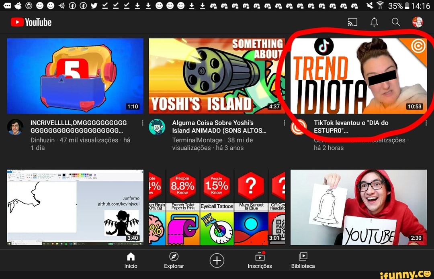Open Inscrições subscriptions tab
The image size is (434, 279).
coord(260,261)
